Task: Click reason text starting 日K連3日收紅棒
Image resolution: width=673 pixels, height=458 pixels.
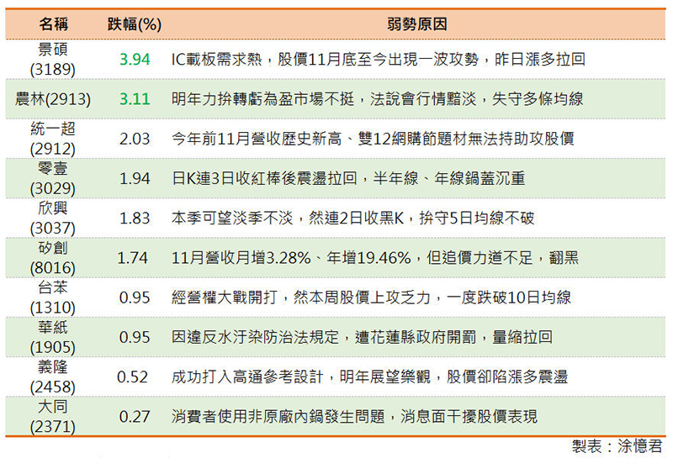Action: point(348,178)
